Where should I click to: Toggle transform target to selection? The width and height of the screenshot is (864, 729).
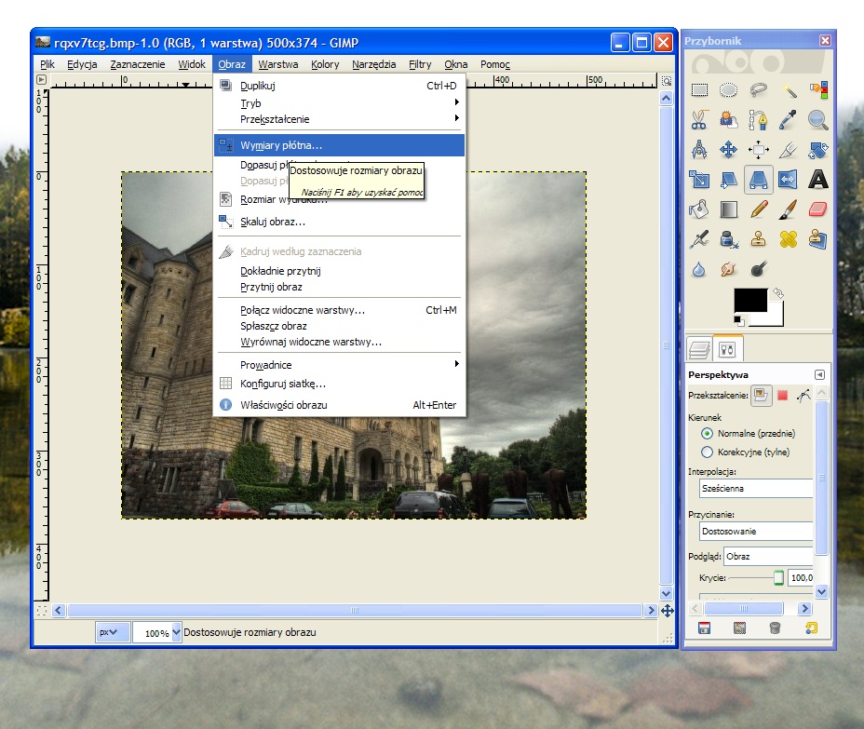[782, 395]
